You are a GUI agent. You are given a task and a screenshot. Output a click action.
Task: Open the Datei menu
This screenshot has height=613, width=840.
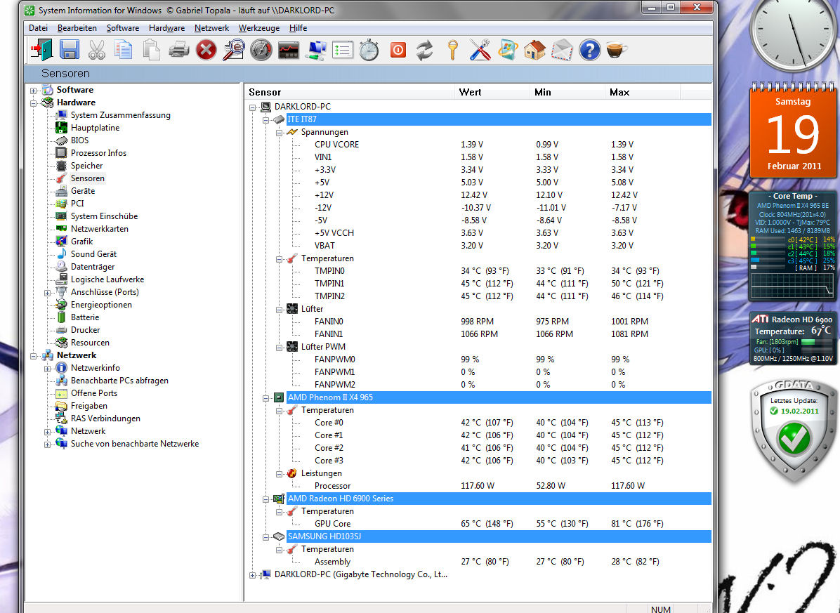pos(38,28)
